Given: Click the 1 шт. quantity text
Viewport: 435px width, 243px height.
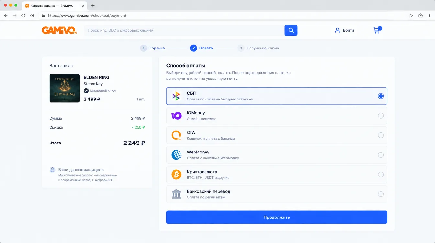Looking at the screenshot, I should pos(140,99).
